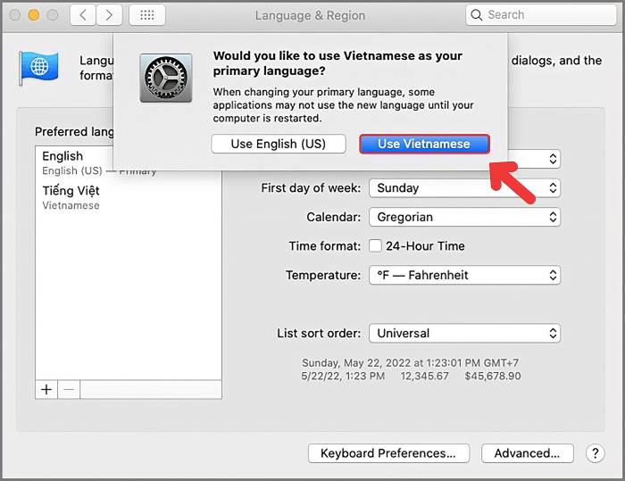Change the List sort order dropdown
The width and height of the screenshot is (625, 481).
pos(464,334)
